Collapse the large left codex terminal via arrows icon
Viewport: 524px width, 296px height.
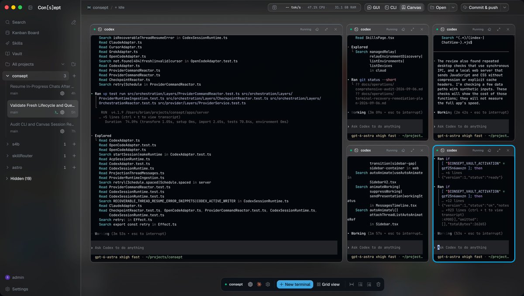point(326,29)
